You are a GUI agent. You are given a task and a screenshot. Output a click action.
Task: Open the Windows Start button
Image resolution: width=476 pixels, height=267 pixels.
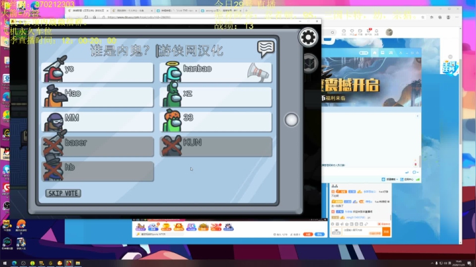coord(5,263)
